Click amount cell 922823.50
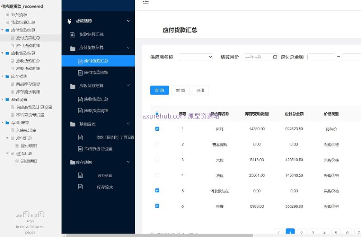Viewport: 361px width, 237px height. [x=294, y=129]
